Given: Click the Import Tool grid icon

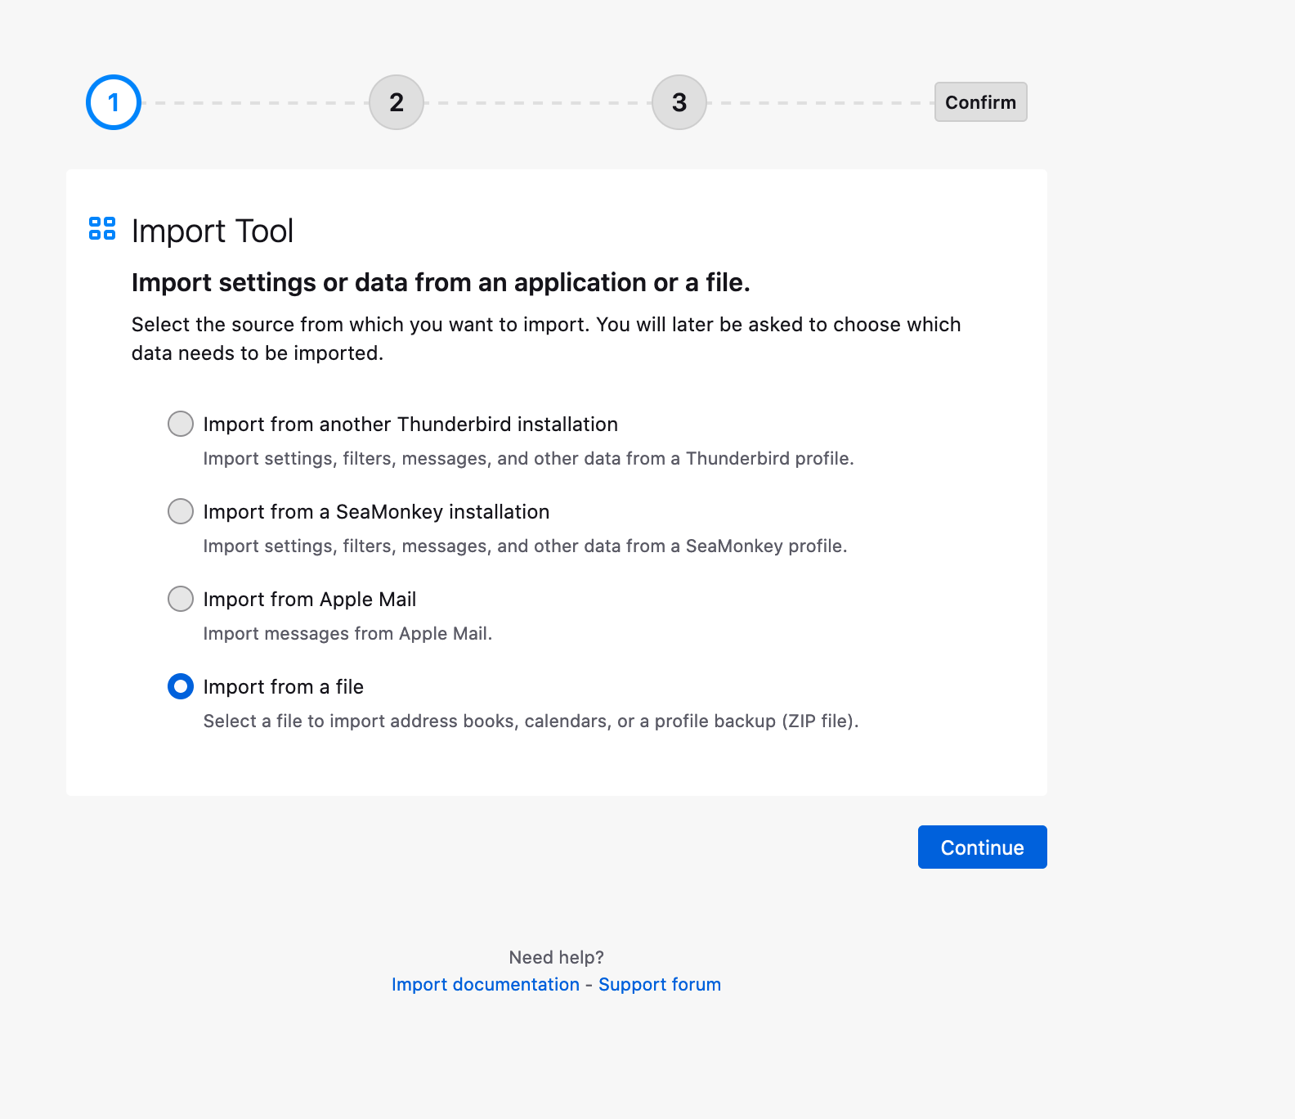Looking at the screenshot, I should pos(102,229).
